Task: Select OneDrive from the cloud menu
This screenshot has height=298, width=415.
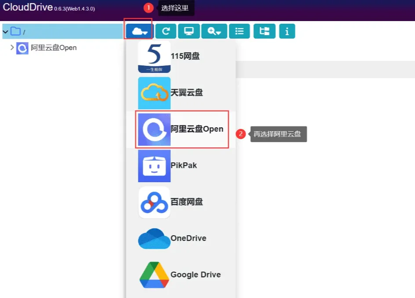Action: coord(181,238)
